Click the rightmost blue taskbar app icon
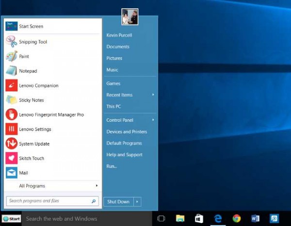 coord(275,218)
